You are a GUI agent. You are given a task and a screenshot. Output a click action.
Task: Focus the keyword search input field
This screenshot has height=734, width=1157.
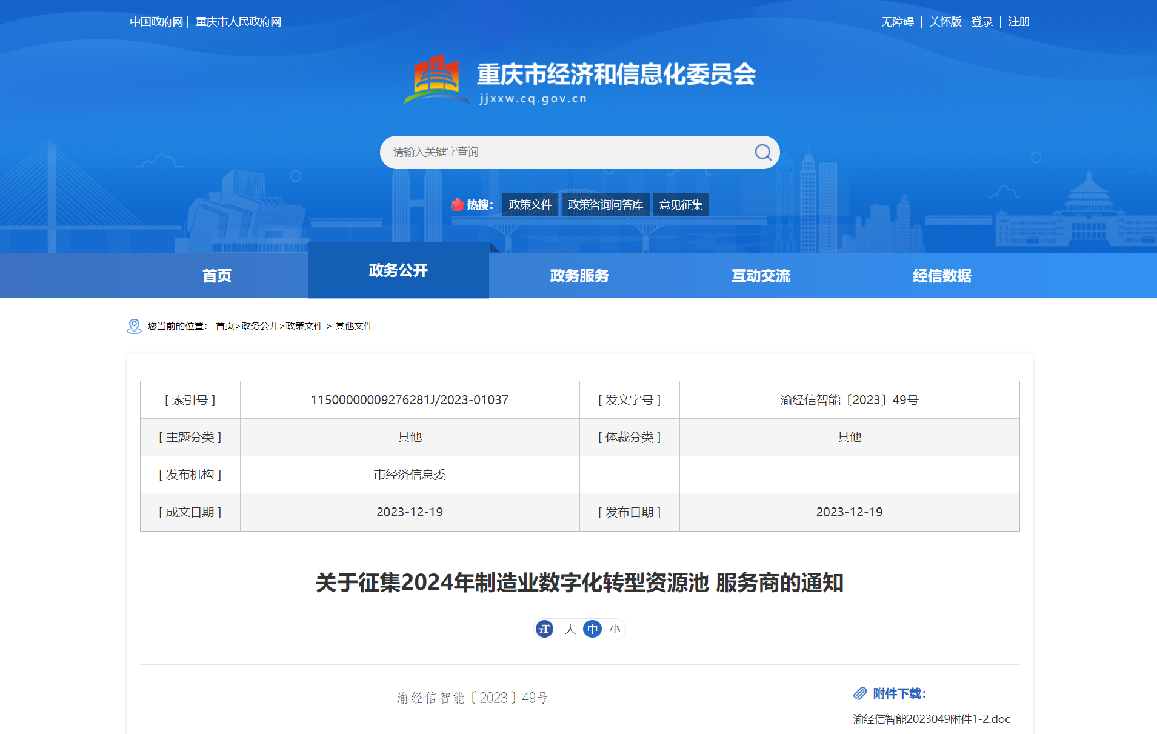pos(564,152)
